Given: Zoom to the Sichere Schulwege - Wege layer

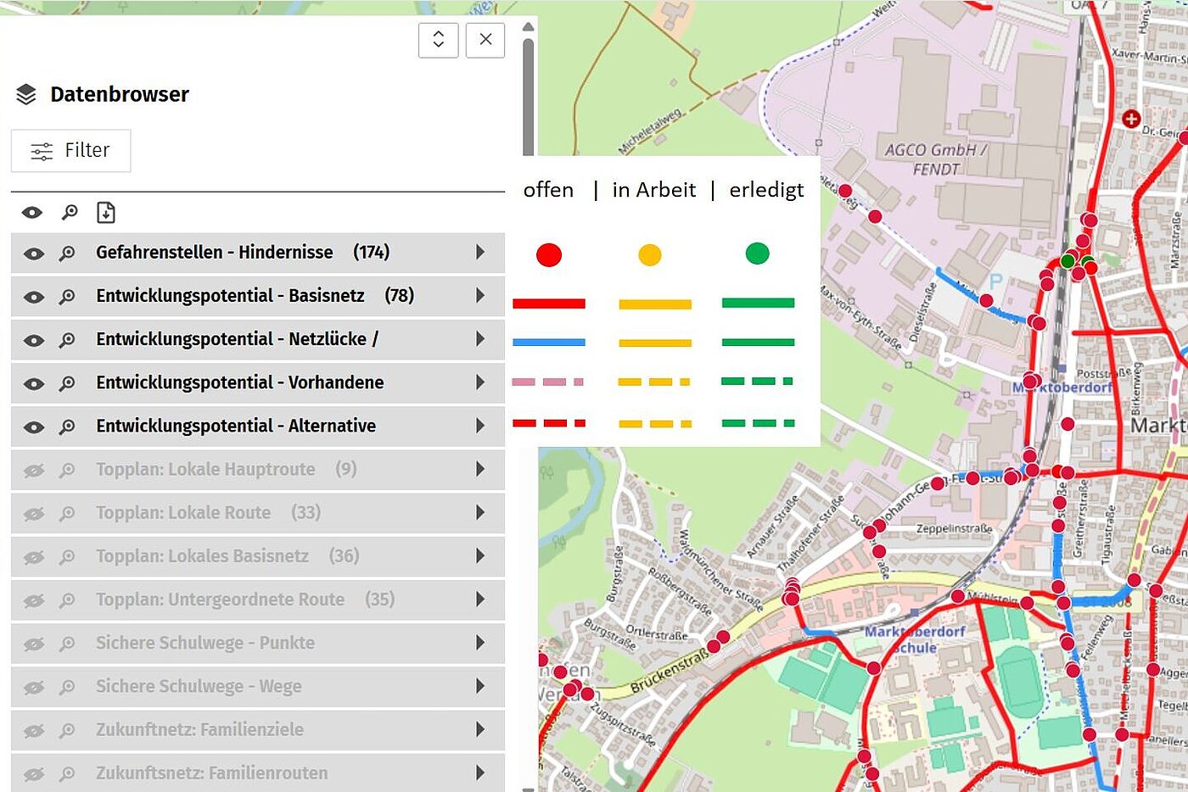Looking at the screenshot, I should point(67,688).
